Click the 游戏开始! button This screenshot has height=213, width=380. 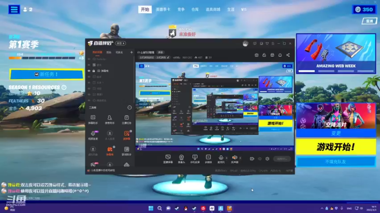pos(336,147)
